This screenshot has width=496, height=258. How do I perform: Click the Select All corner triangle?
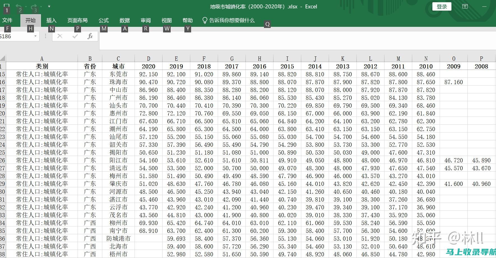[x=3, y=58]
